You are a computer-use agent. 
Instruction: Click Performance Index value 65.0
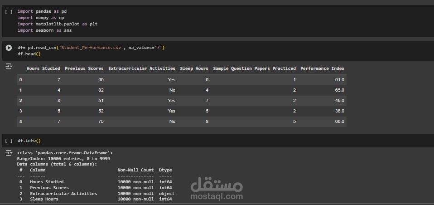pos(340,90)
